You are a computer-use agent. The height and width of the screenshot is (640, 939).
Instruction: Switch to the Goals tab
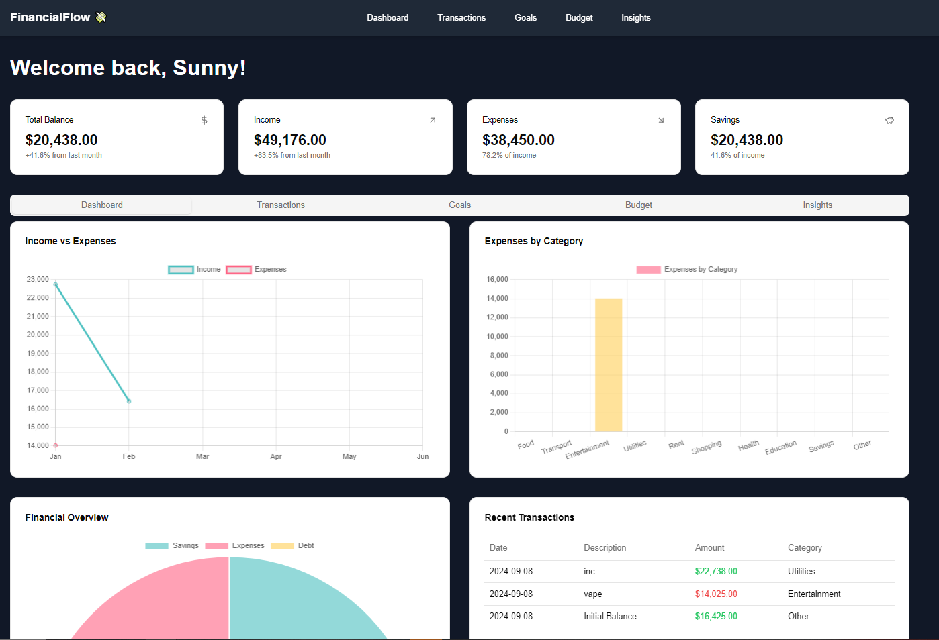pyautogui.click(x=459, y=205)
